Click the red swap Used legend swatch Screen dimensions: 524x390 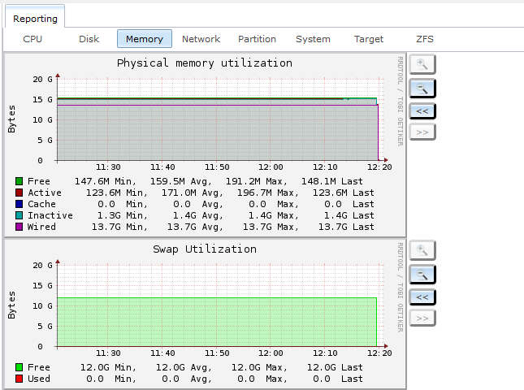[19, 379]
